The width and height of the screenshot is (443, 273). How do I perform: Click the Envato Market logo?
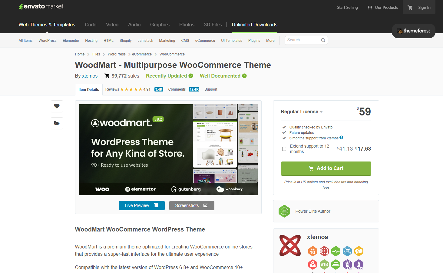point(41,6)
